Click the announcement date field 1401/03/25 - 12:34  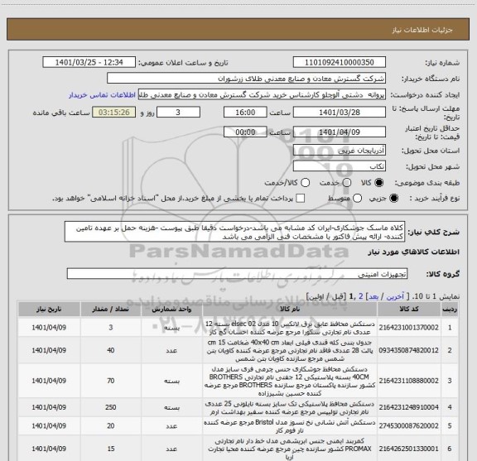pos(89,62)
